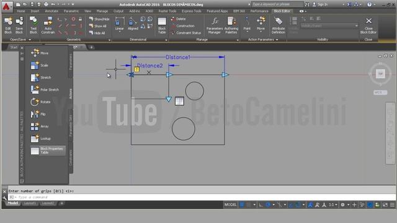The width and height of the screenshot is (397, 223).
Task: Select the Linear dimensional constraint
Action: tap(120, 24)
